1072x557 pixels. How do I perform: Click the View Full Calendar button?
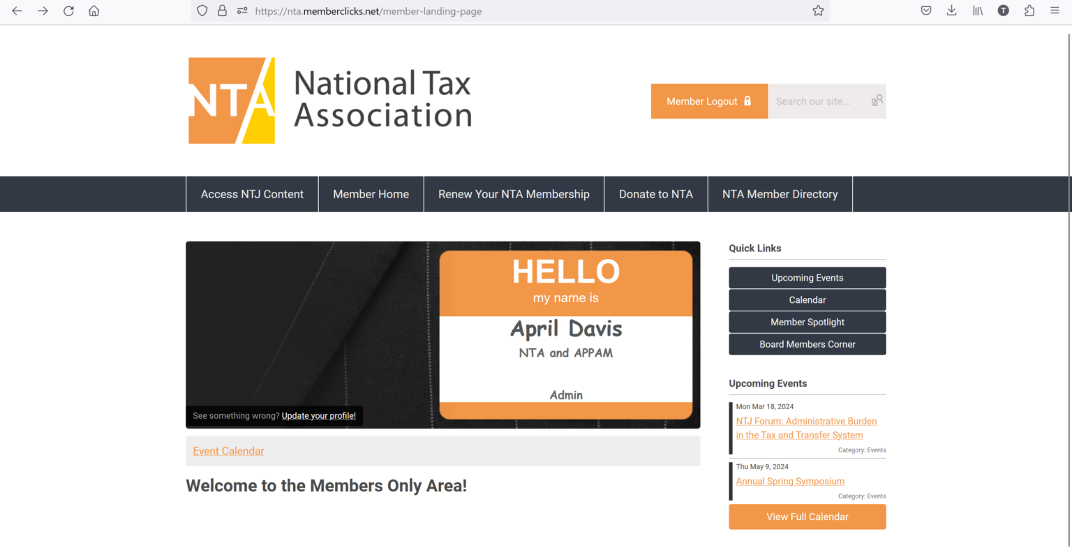coord(807,517)
